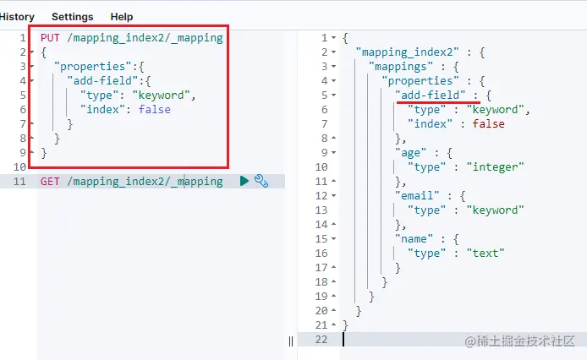This screenshot has height=360, width=587.
Task: Click the "mapping_index2" key in response
Action: coord(408,52)
